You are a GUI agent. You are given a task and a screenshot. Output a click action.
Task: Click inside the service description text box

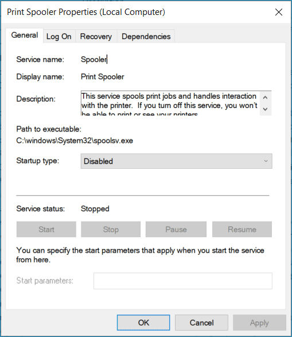click(170, 103)
